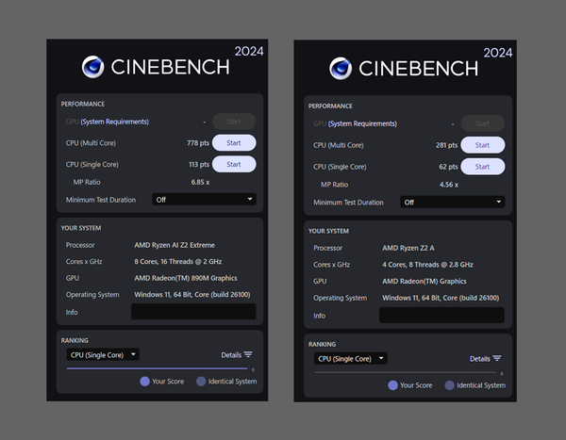Select '8 Cores, 16 Threads @ 2 GHz' text
Screen dimensions: 566x440
coord(178,262)
